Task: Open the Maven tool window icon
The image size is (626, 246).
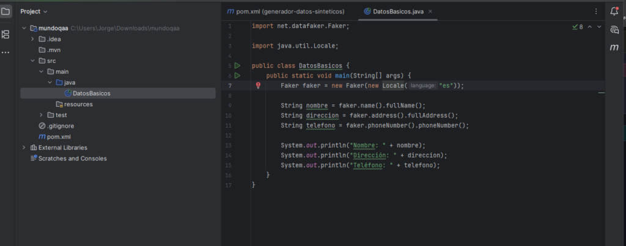Action: [614, 48]
